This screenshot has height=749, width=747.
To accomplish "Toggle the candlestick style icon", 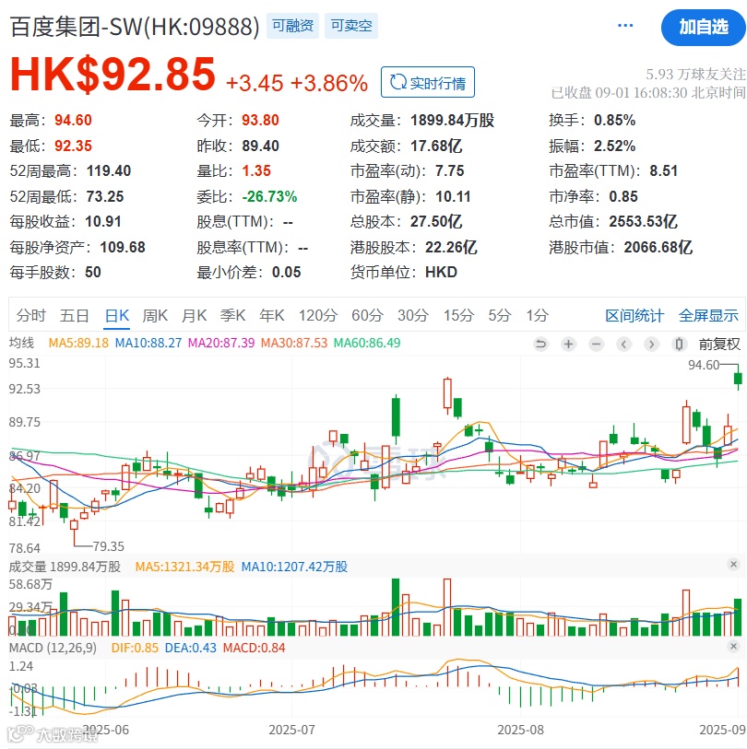I will click(x=679, y=344).
